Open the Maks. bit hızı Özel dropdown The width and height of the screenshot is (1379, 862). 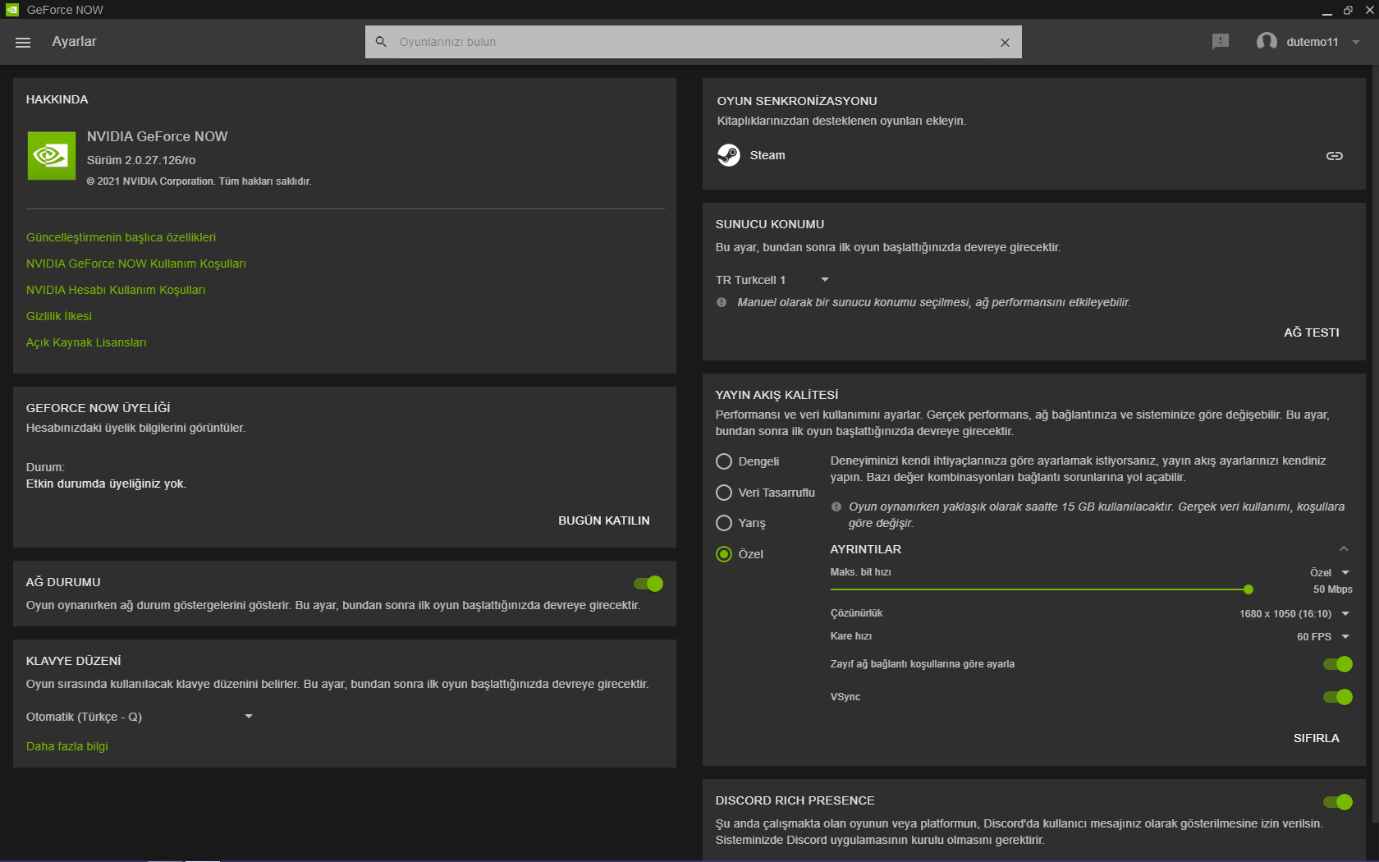tap(1330, 573)
